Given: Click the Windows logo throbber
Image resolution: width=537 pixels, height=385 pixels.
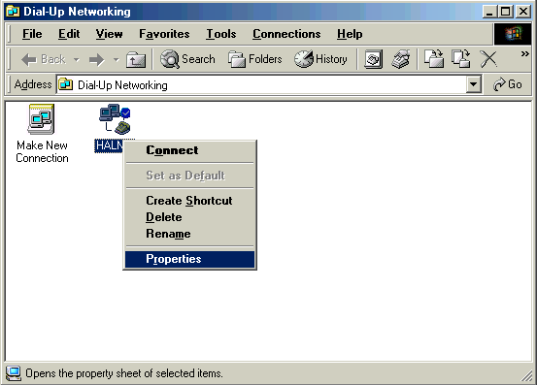Looking at the screenshot, I should coord(513,34).
